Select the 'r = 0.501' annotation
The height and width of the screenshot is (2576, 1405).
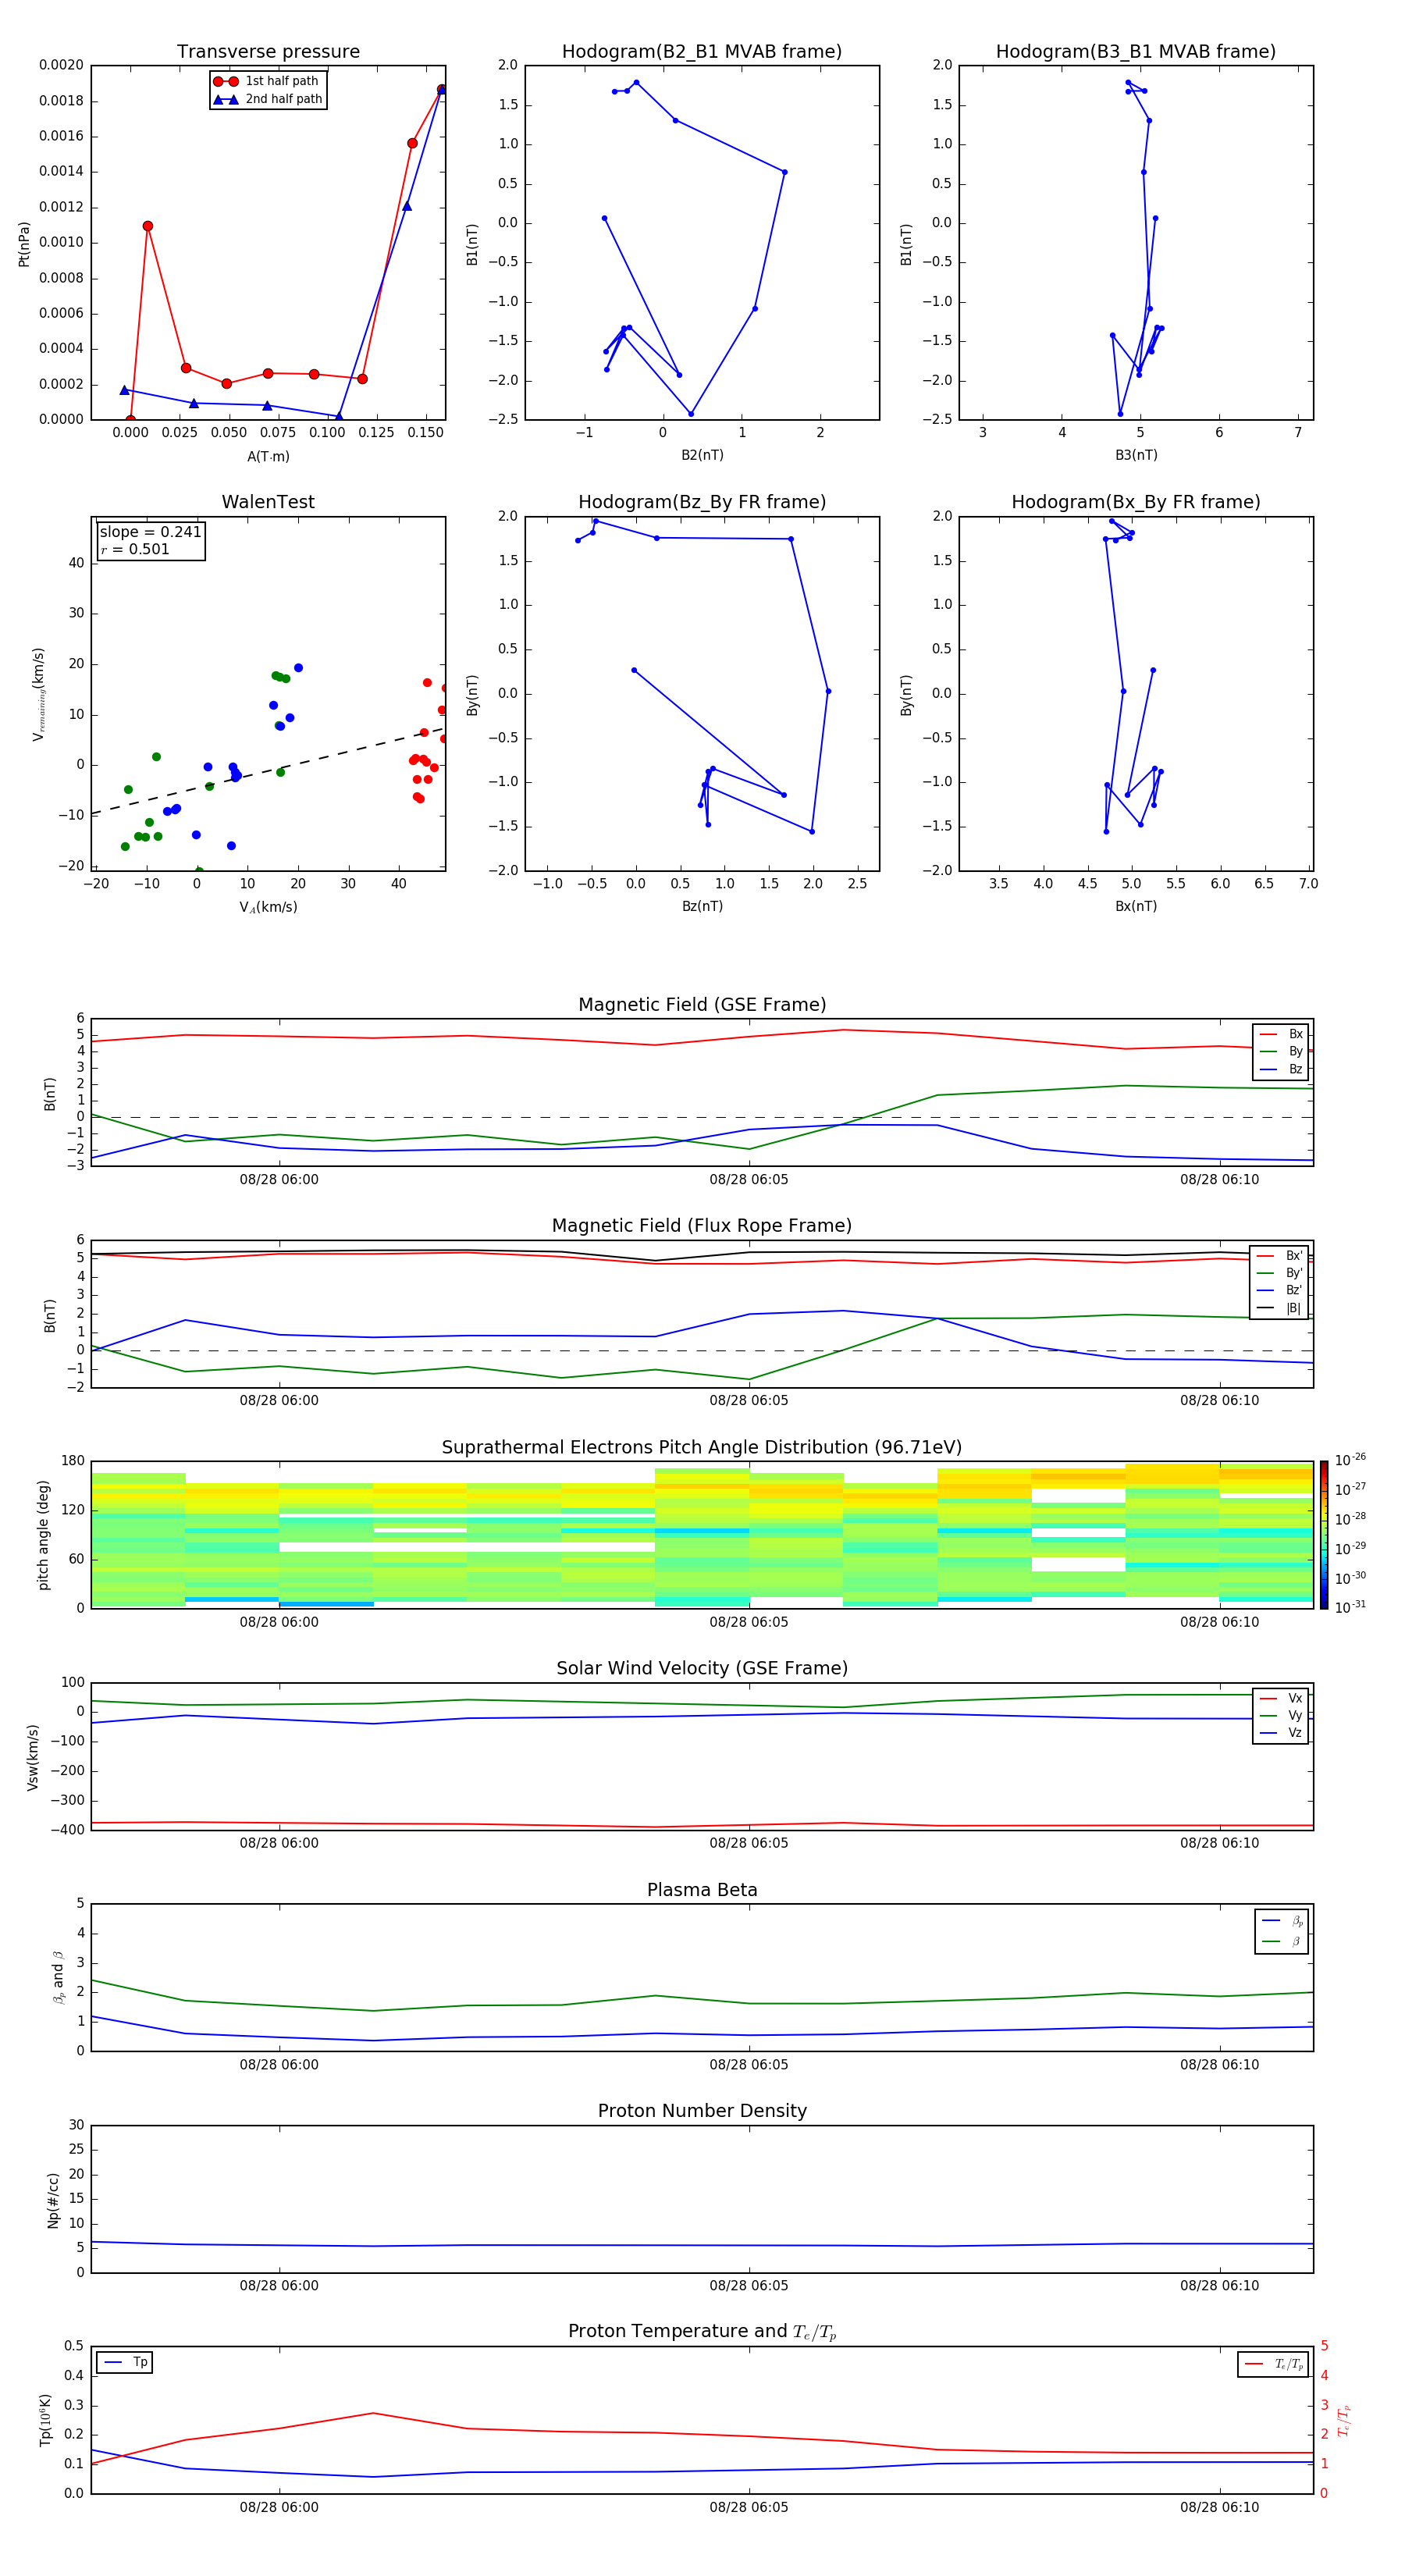135,549
